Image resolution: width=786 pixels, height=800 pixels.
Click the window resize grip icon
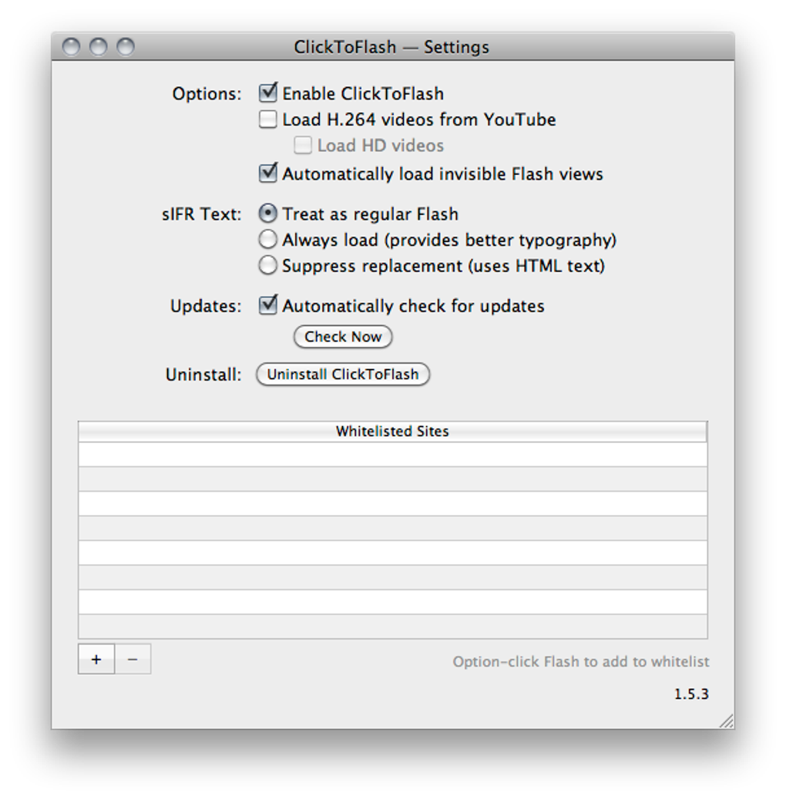[x=727, y=721]
